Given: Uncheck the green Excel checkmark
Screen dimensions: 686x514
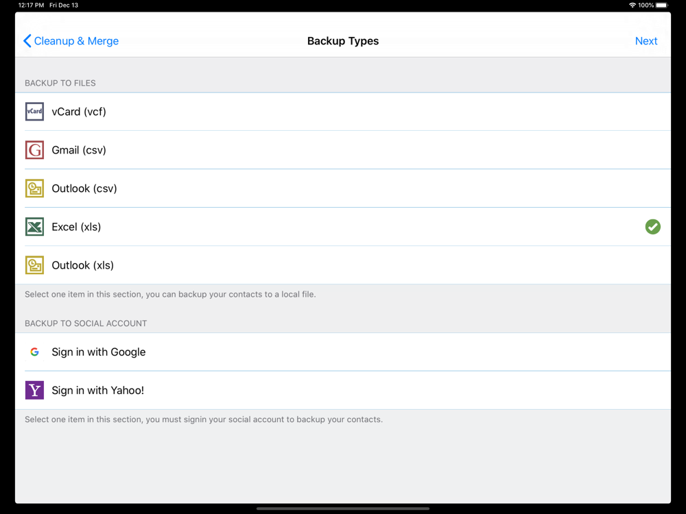Looking at the screenshot, I should point(652,227).
